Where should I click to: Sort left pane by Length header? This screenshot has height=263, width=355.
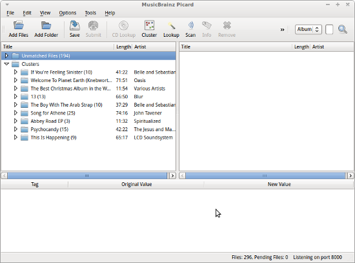pos(123,47)
